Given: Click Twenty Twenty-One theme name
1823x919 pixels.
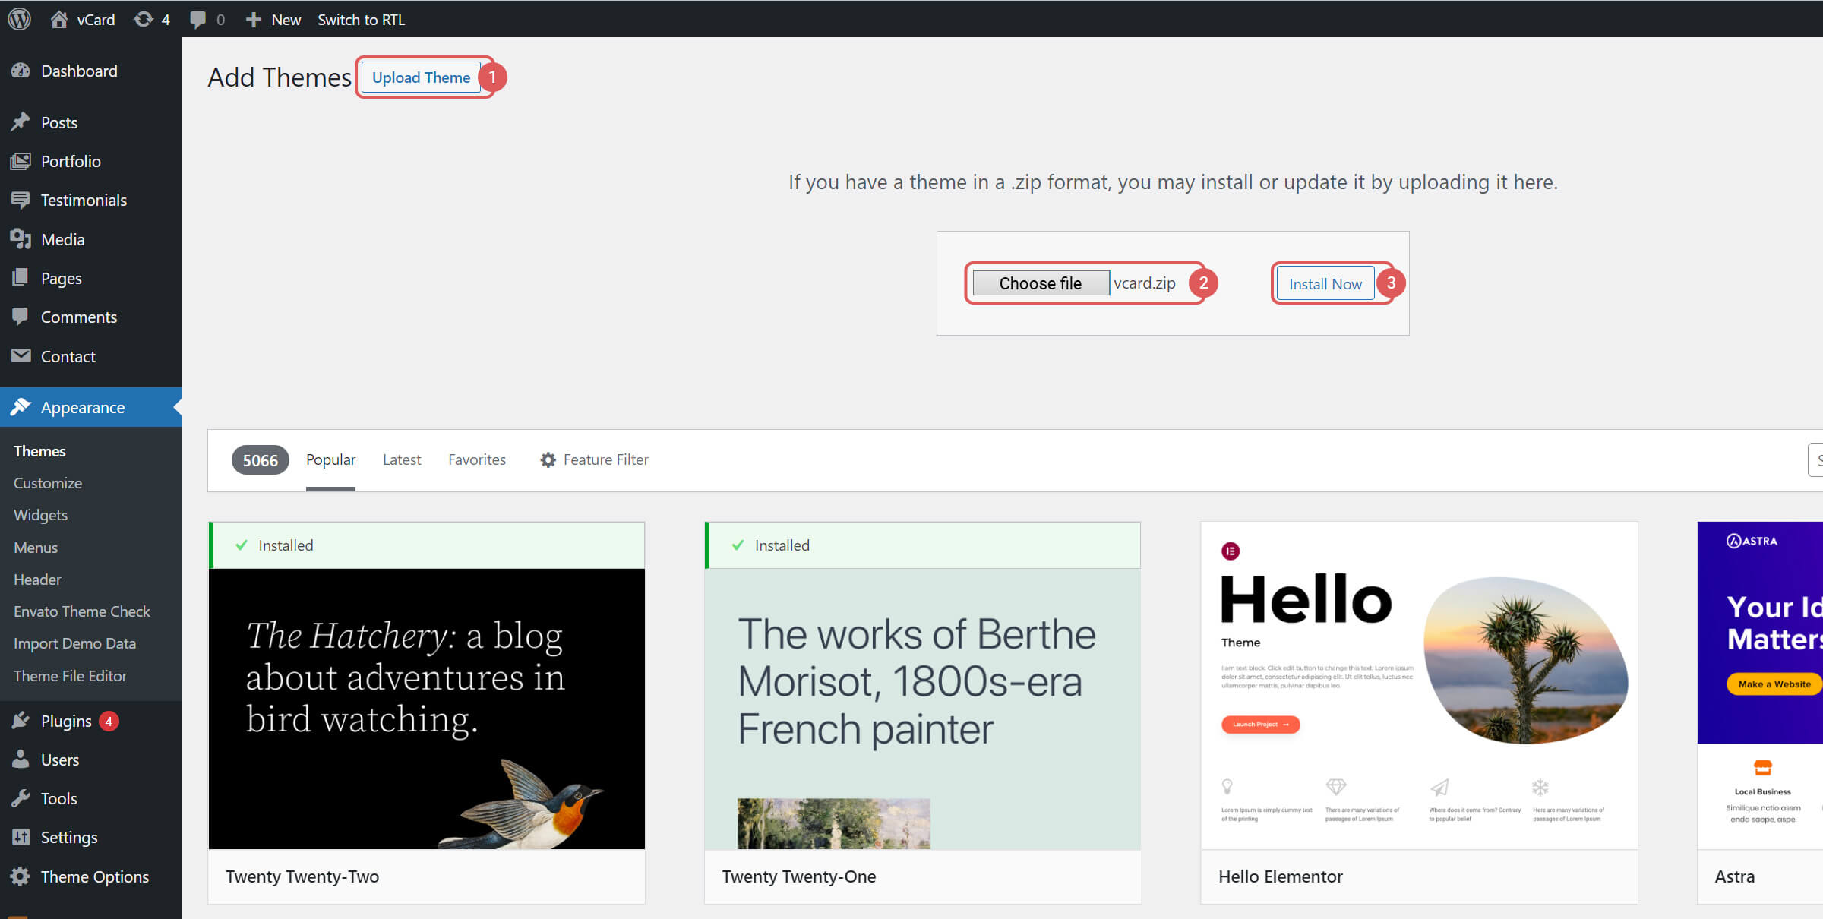Looking at the screenshot, I should click(x=799, y=876).
